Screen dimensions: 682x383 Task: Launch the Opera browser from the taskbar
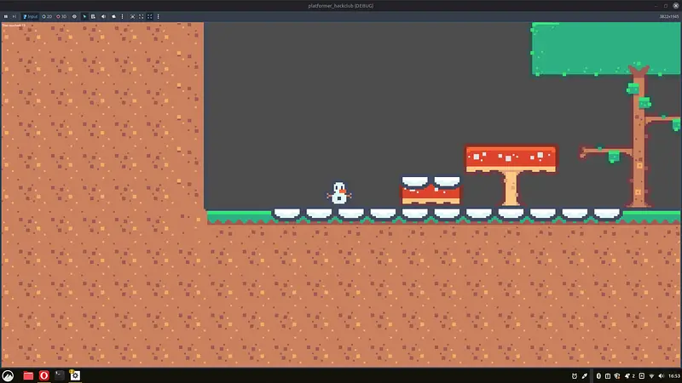pyautogui.click(x=43, y=375)
